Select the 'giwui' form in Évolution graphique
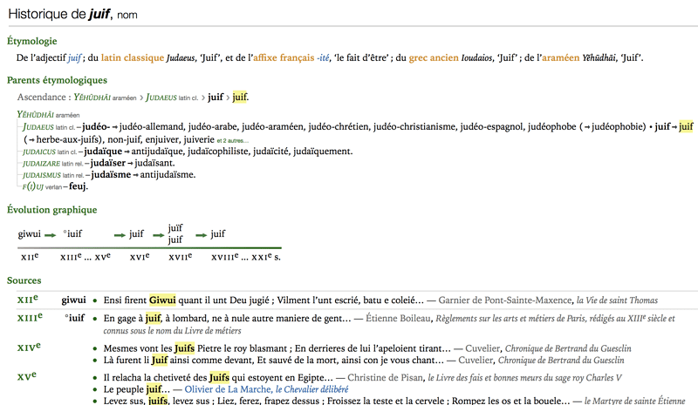The width and height of the screenshot is (698, 405). pyautogui.click(x=28, y=233)
